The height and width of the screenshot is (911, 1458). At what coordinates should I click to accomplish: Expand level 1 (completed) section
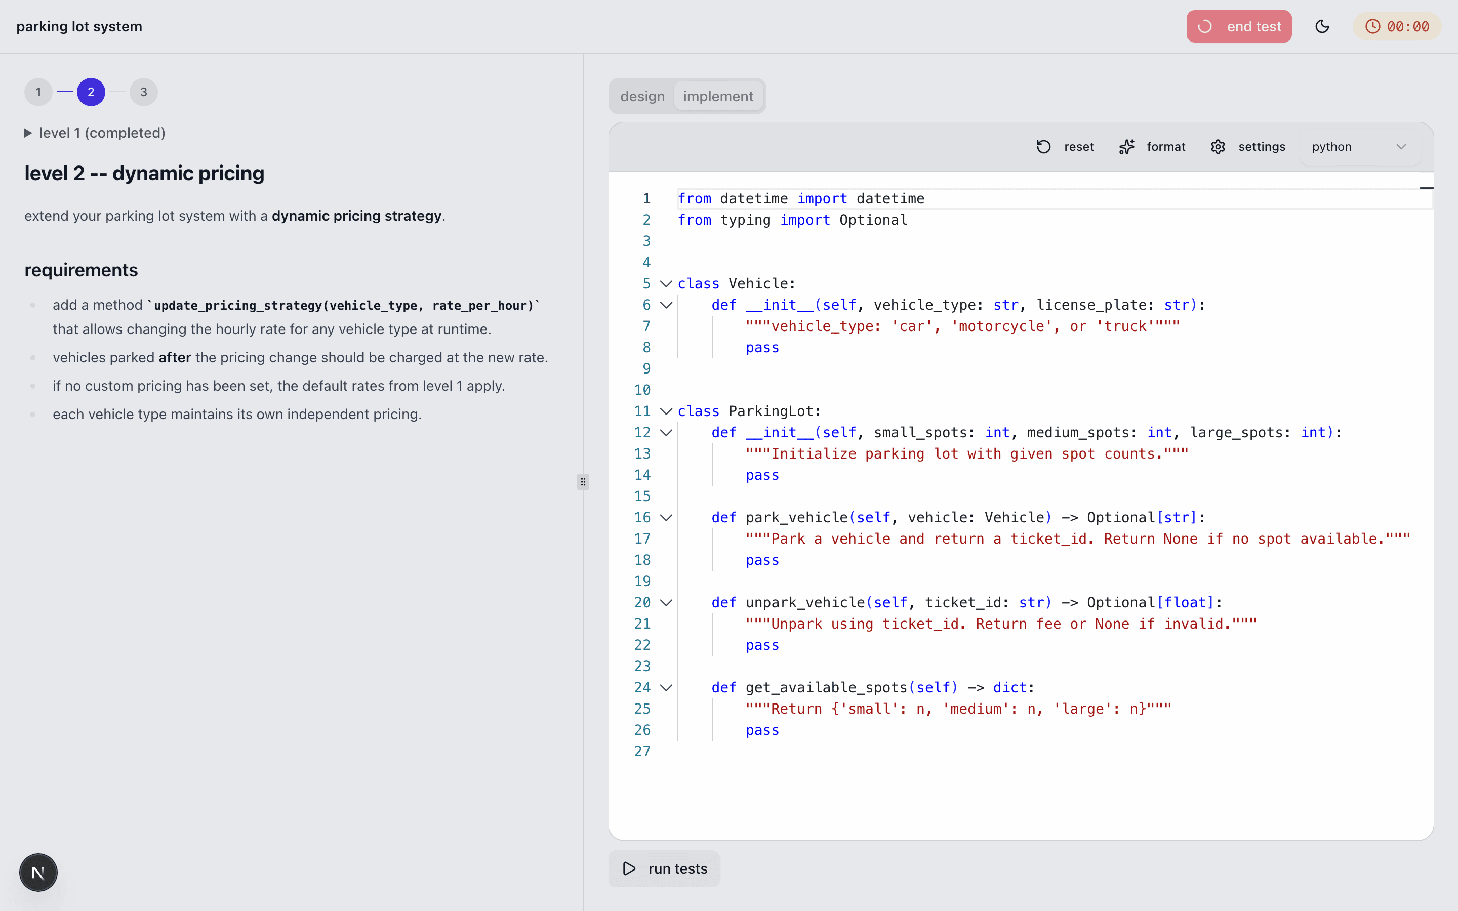click(x=95, y=133)
